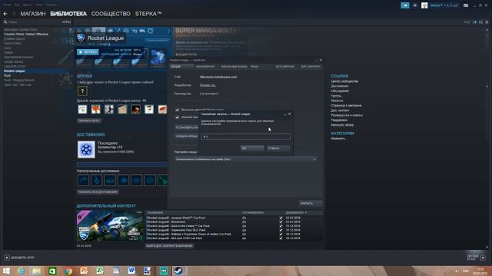Cancel the launch options dialog
This screenshot has width=492, height=276.
point(278,148)
